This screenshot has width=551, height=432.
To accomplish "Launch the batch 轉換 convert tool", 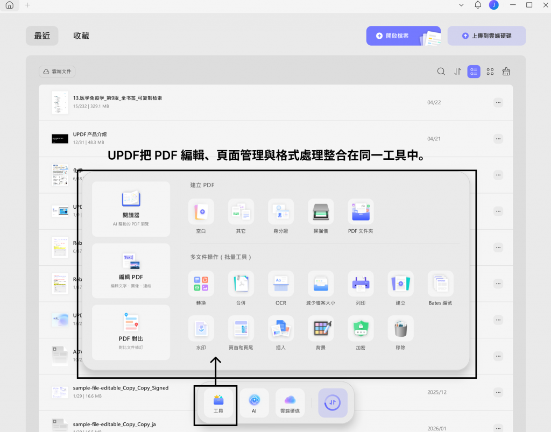I will point(201,284).
